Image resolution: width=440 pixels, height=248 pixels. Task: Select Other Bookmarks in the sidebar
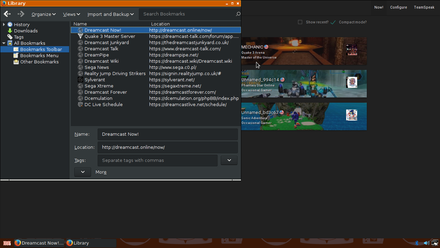(x=39, y=62)
